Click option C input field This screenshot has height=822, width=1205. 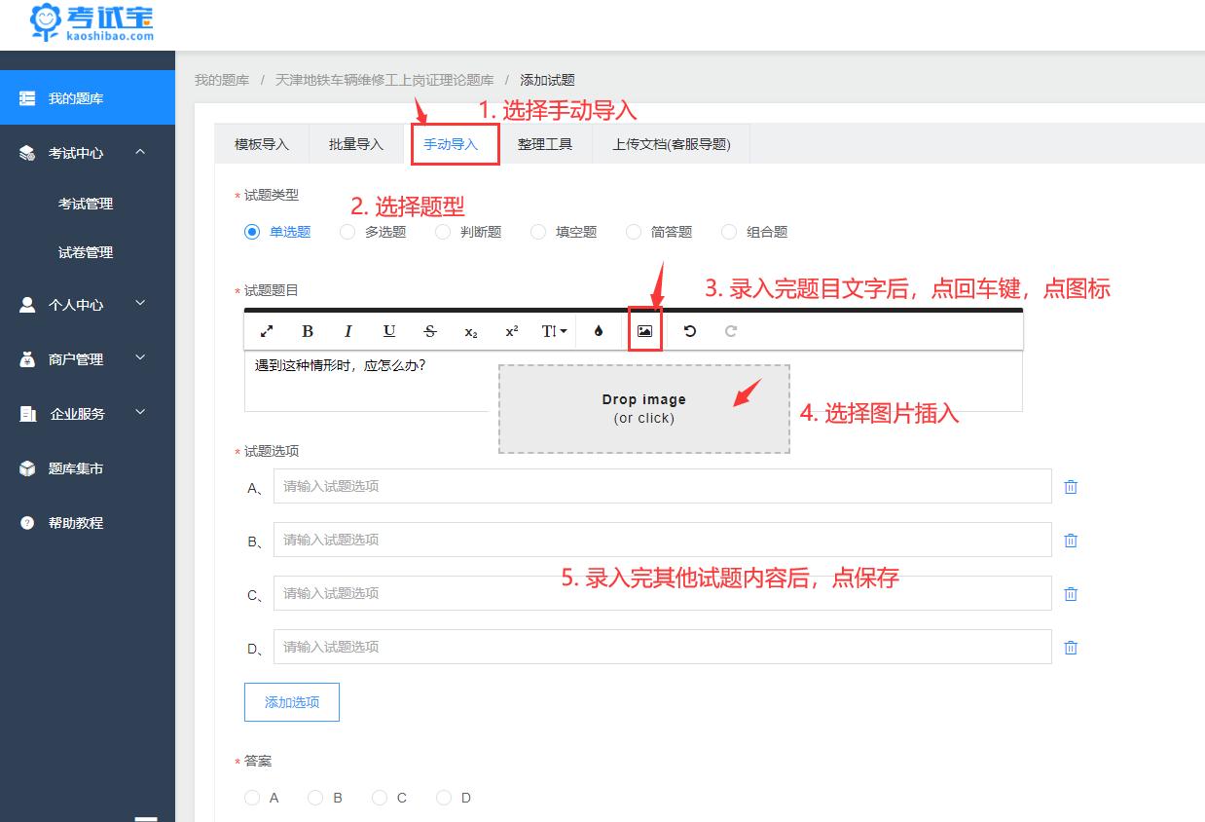pos(662,593)
